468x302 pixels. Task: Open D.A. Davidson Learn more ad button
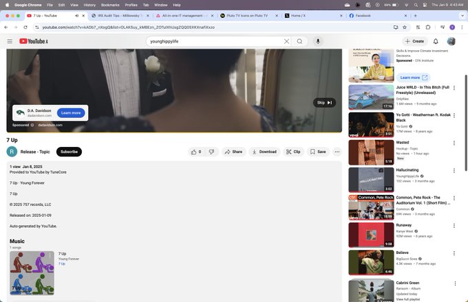pyautogui.click(x=71, y=113)
